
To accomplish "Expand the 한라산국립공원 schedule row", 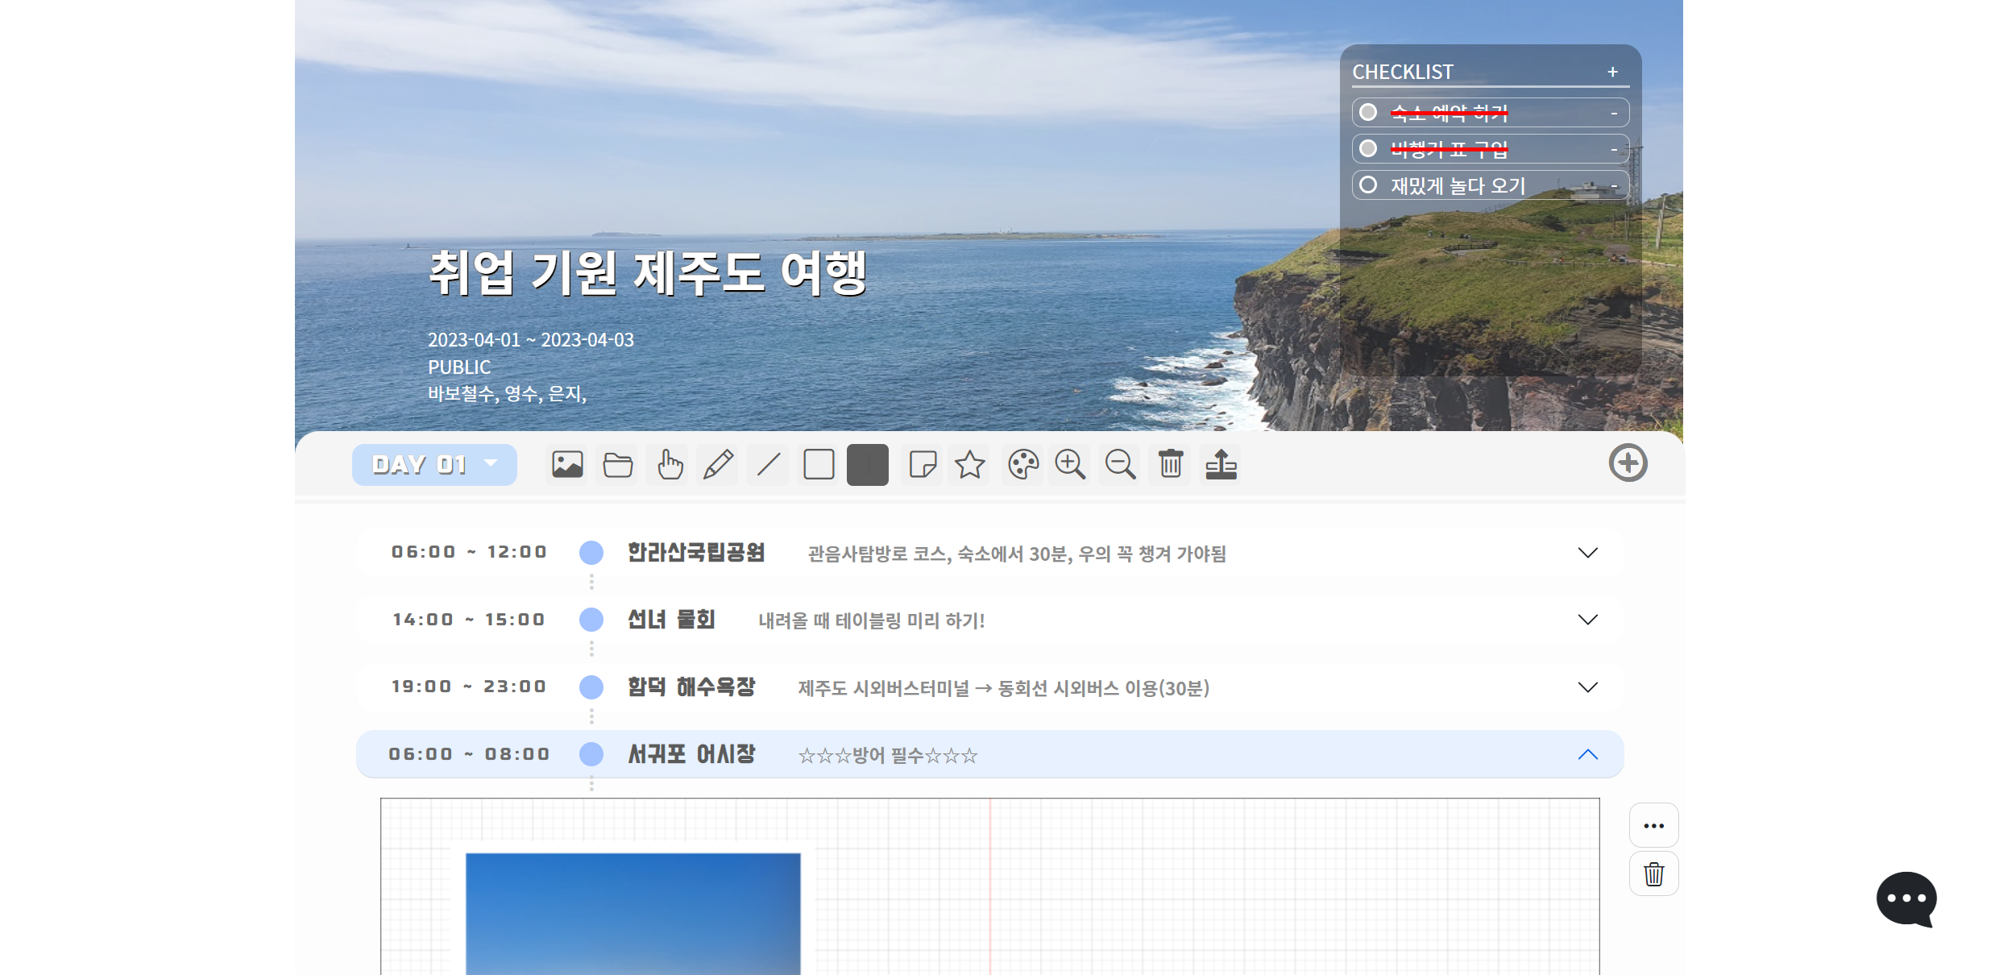I will pos(1587,553).
